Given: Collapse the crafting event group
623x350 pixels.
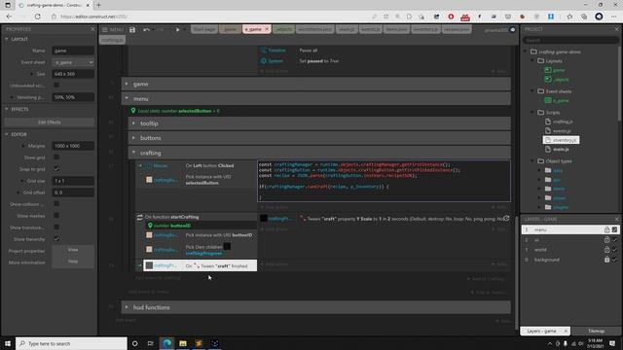Looking at the screenshot, I should [x=133, y=153].
